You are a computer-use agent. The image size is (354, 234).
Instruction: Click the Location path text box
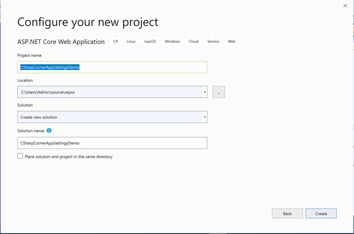point(110,92)
